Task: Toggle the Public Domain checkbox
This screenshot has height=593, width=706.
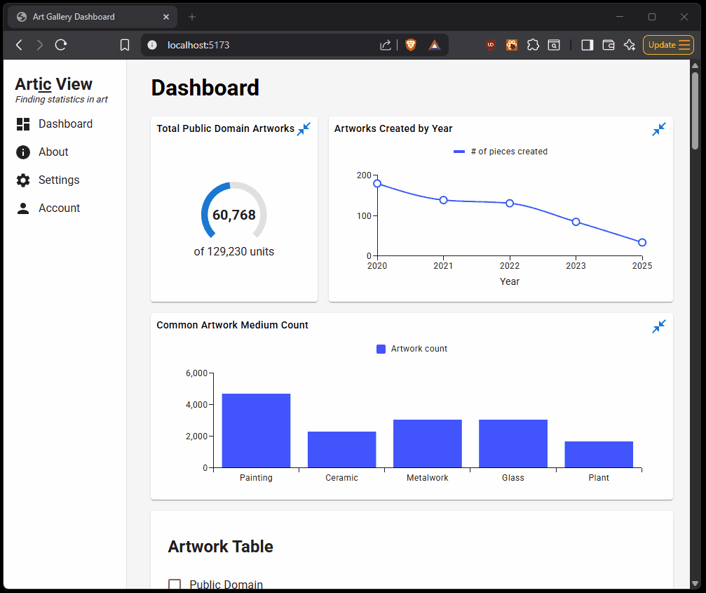Action: (175, 585)
